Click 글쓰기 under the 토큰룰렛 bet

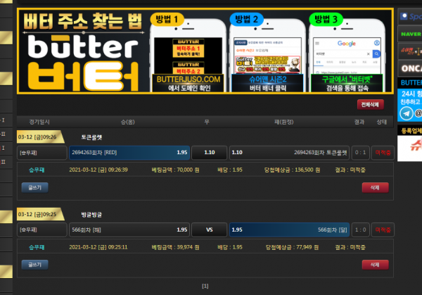[x=34, y=187]
